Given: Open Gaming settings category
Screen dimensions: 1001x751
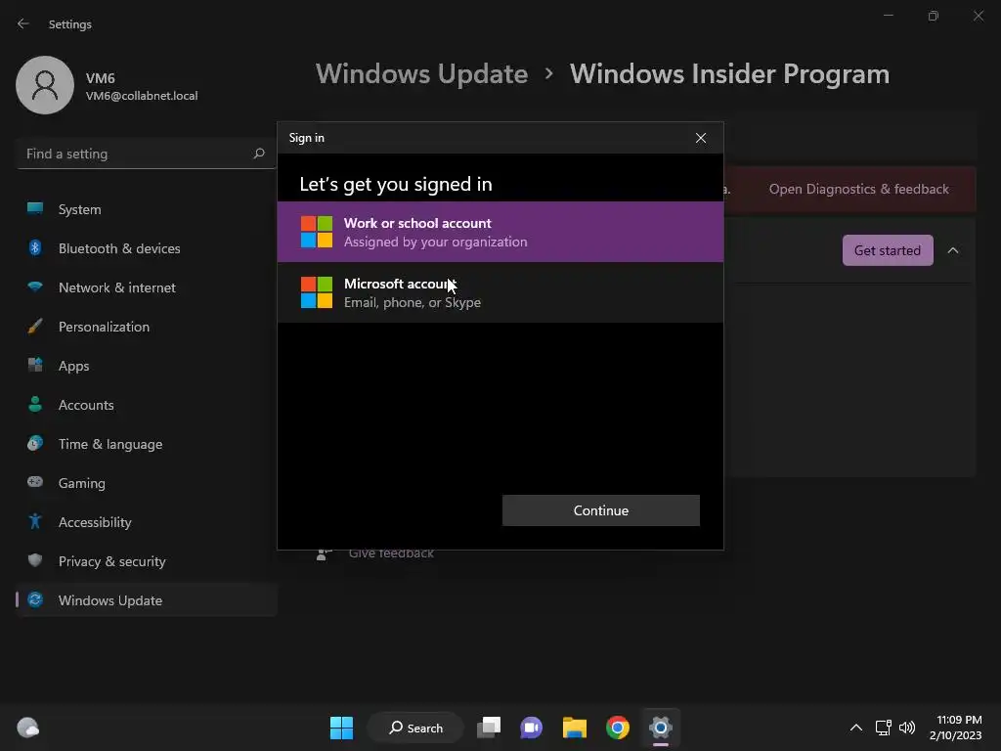Looking at the screenshot, I should [147, 483].
